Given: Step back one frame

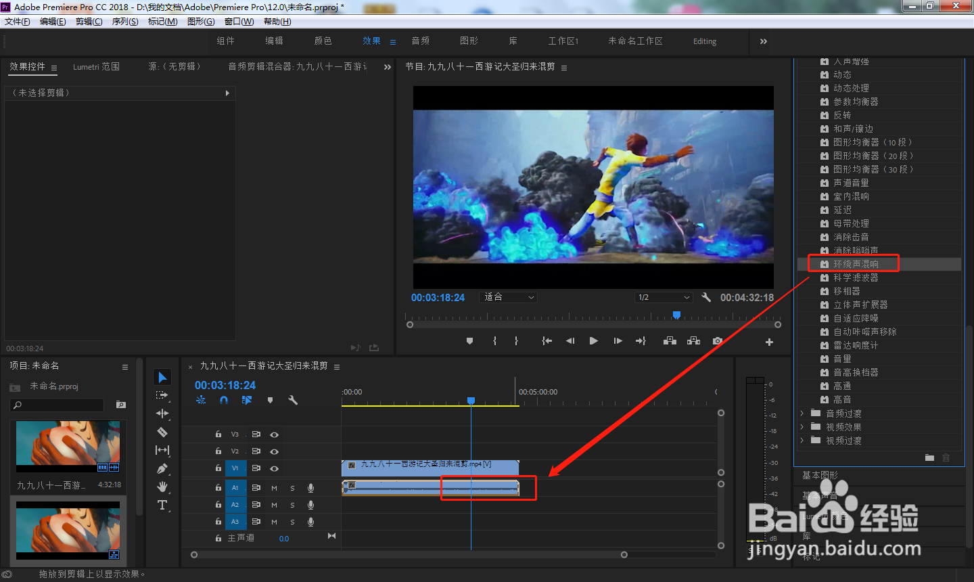Looking at the screenshot, I should point(570,341).
